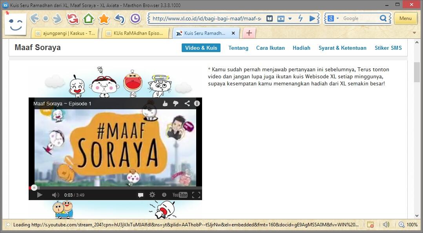This screenshot has height=233, width=423.
Task: Click the #MAAF SORAYA video thumbnail
Action: pos(115,148)
